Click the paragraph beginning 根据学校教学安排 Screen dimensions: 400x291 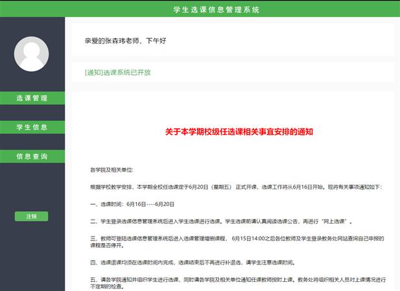[236, 187]
